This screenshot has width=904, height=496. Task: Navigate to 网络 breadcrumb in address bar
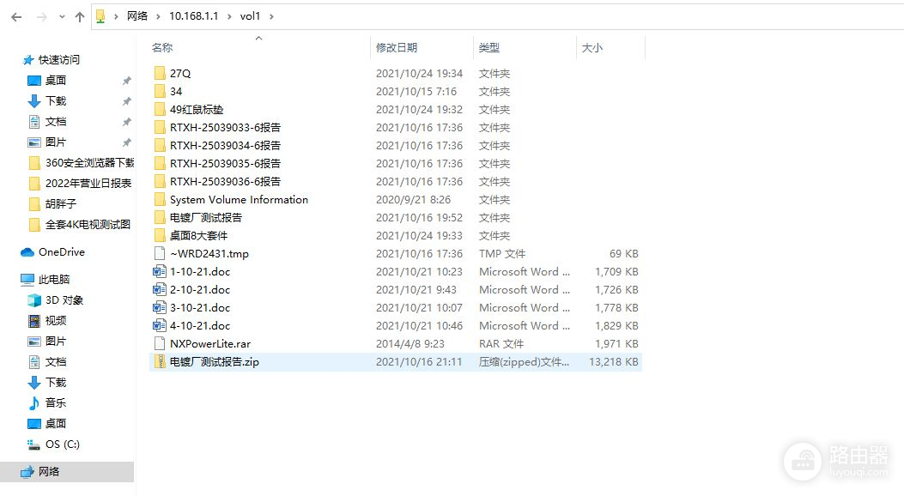point(137,16)
